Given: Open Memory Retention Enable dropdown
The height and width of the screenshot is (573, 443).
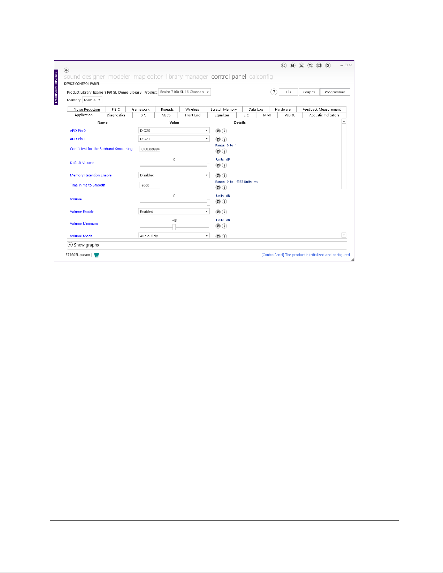Looking at the screenshot, I should 174,175.
